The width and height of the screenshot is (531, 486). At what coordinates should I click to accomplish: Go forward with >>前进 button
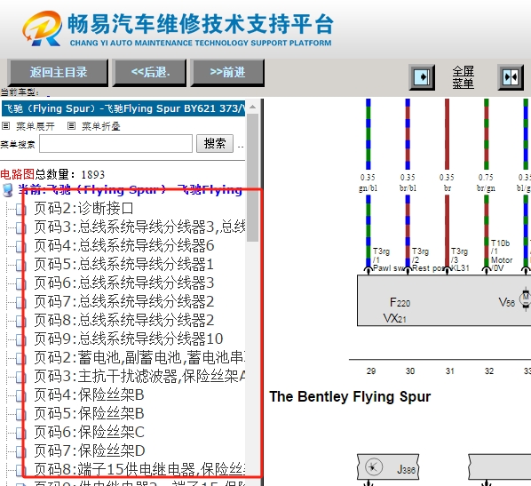tap(227, 73)
